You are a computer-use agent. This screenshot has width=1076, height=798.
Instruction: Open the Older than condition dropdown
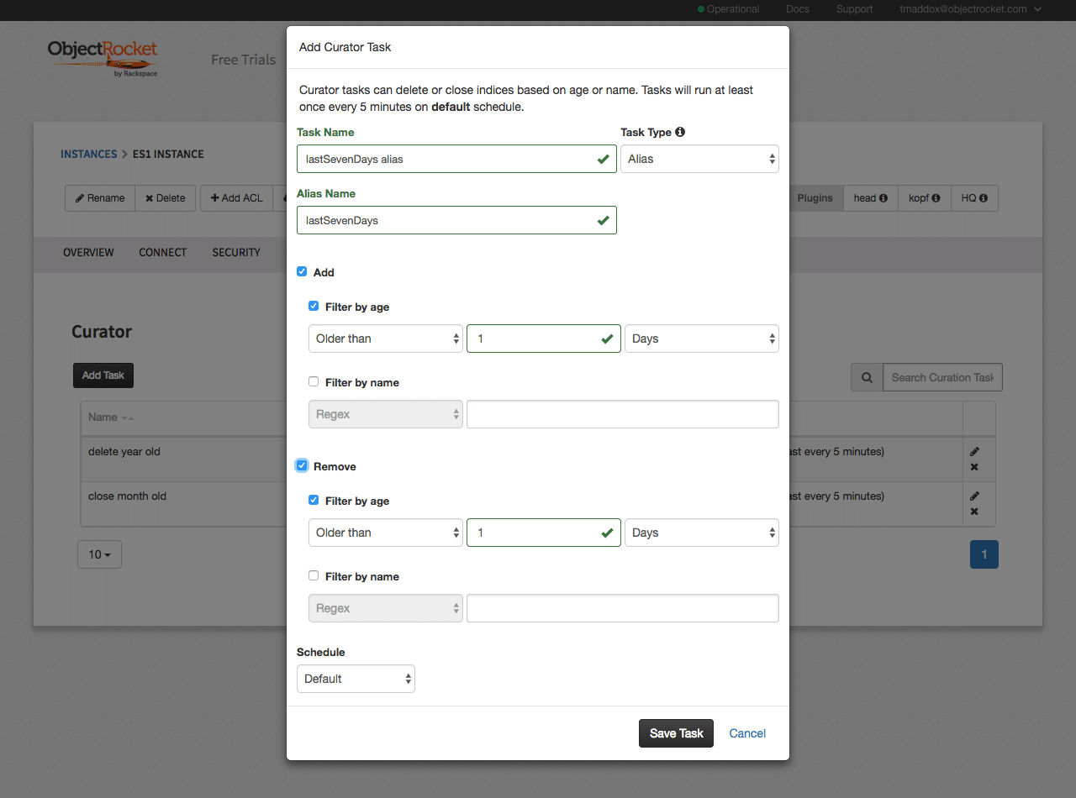click(x=385, y=338)
